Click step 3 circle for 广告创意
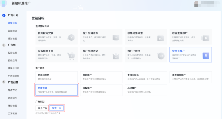222x119 pixels. (x=4, y=82)
